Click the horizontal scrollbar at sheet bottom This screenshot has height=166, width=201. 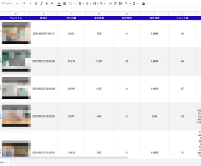click(64, 158)
